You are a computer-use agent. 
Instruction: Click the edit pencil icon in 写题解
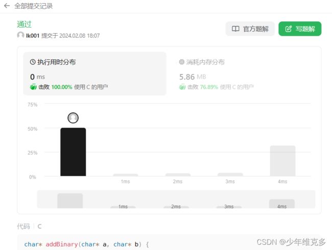(x=289, y=29)
